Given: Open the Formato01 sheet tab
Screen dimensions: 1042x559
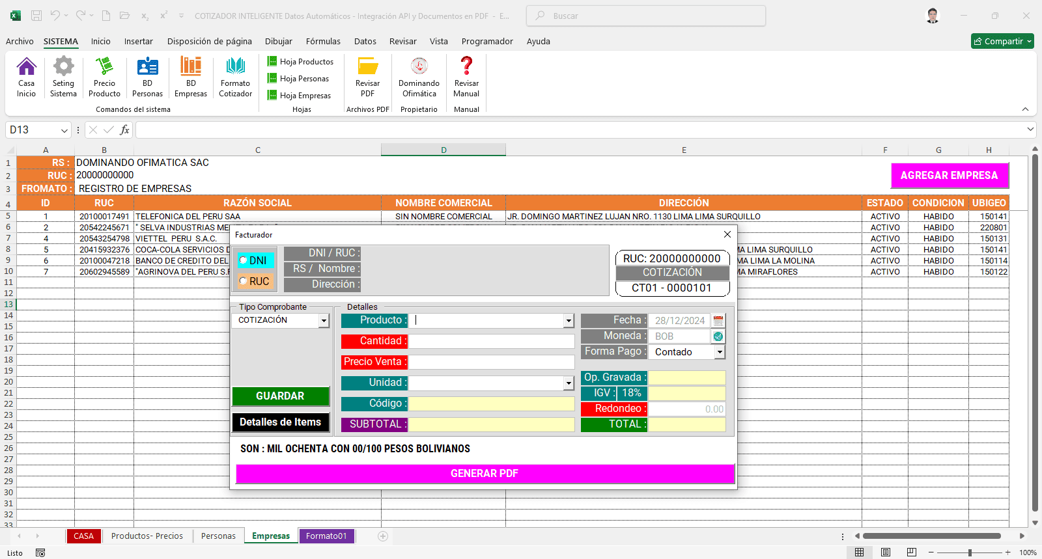Looking at the screenshot, I should click(326, 536).
